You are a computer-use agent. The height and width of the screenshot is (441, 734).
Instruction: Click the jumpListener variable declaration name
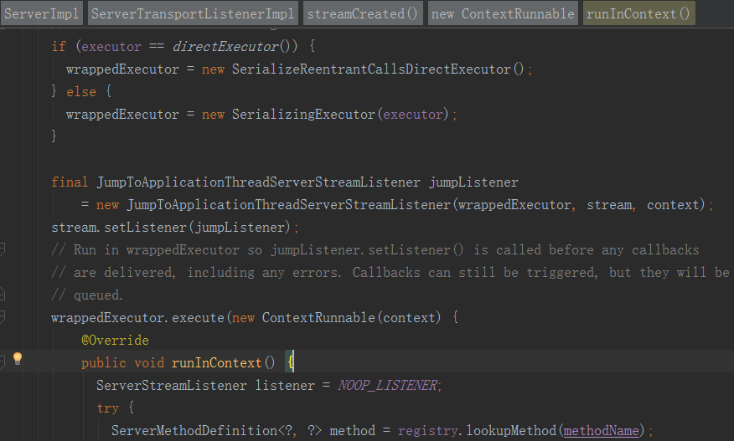[473, 182]
